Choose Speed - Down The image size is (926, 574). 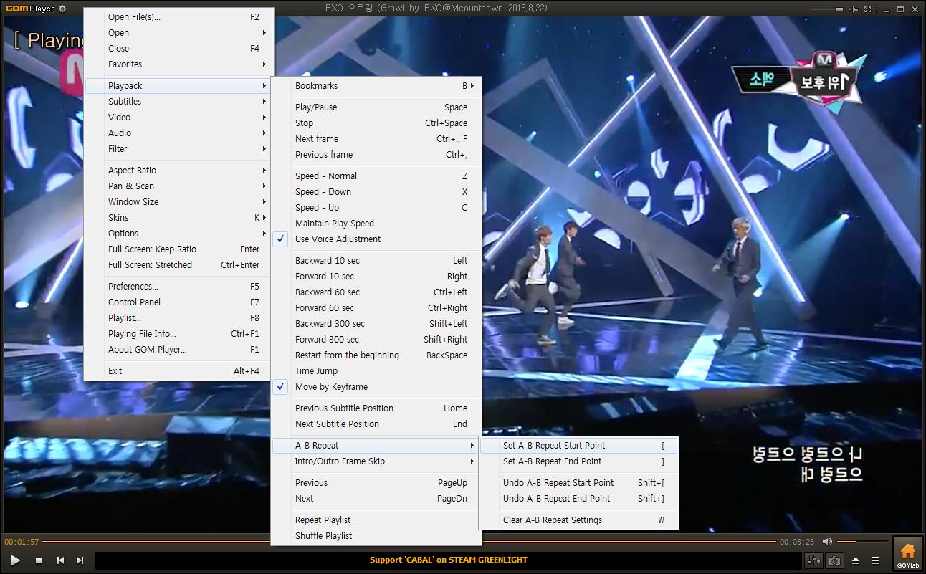coord(377,192)
